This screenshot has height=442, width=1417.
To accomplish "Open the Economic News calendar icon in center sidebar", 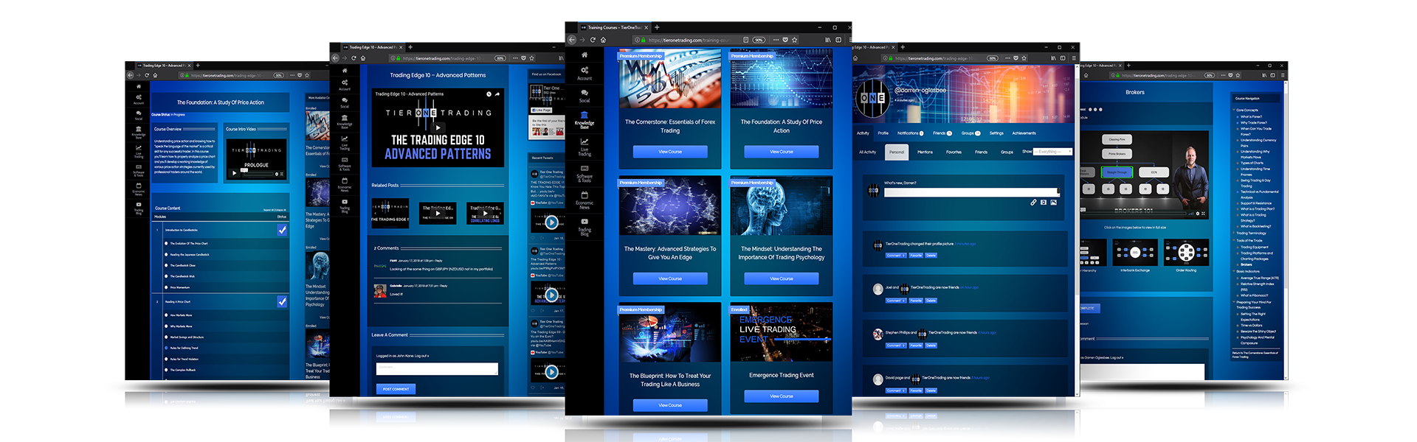I will 584,200.
